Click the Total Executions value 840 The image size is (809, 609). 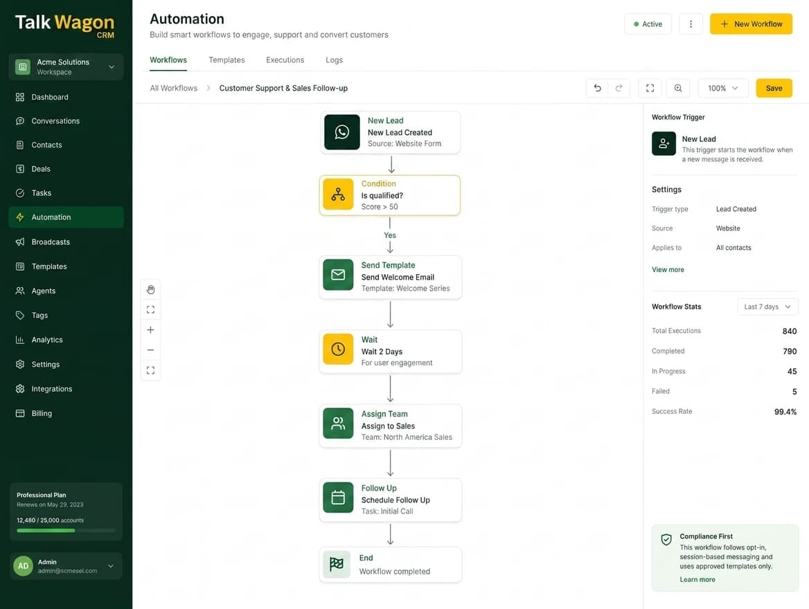(790, 331)
